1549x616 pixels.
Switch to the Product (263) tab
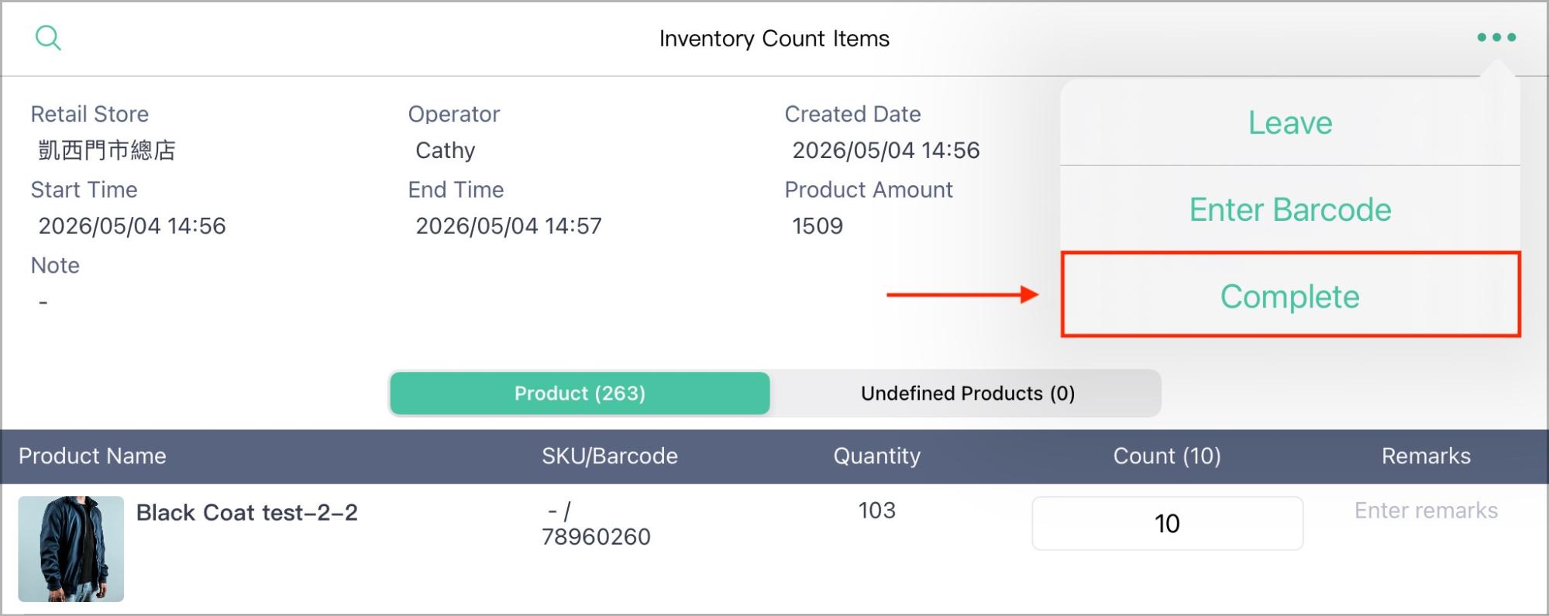tap(580, 393)
